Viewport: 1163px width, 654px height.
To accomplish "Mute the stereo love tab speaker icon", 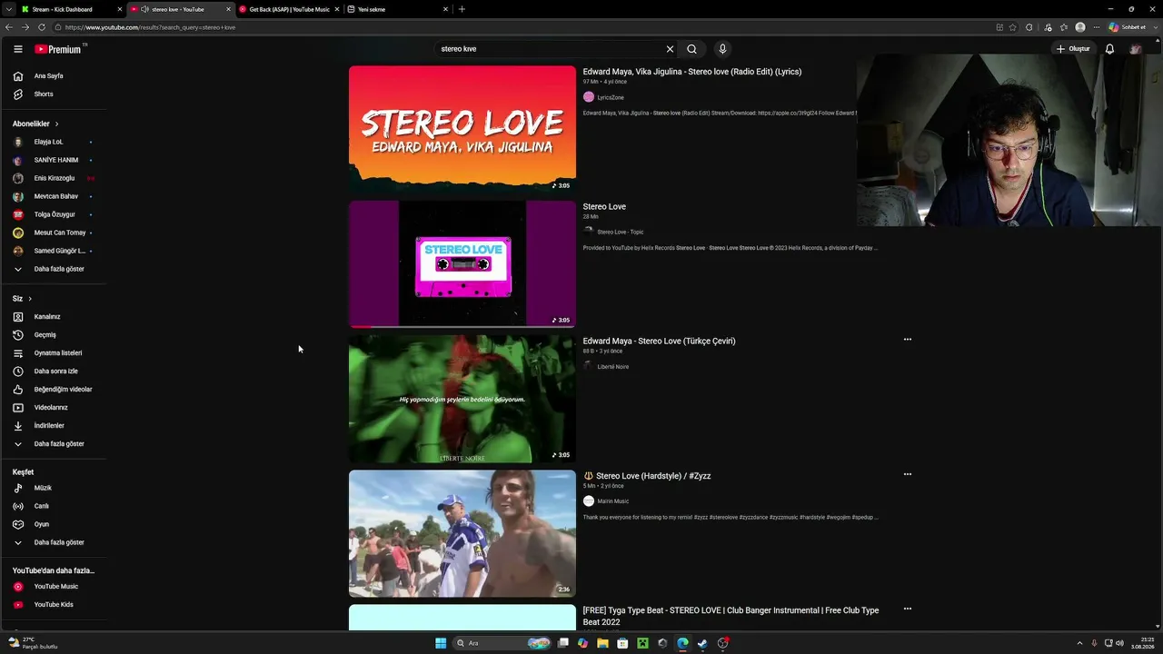I will [145, 9].
